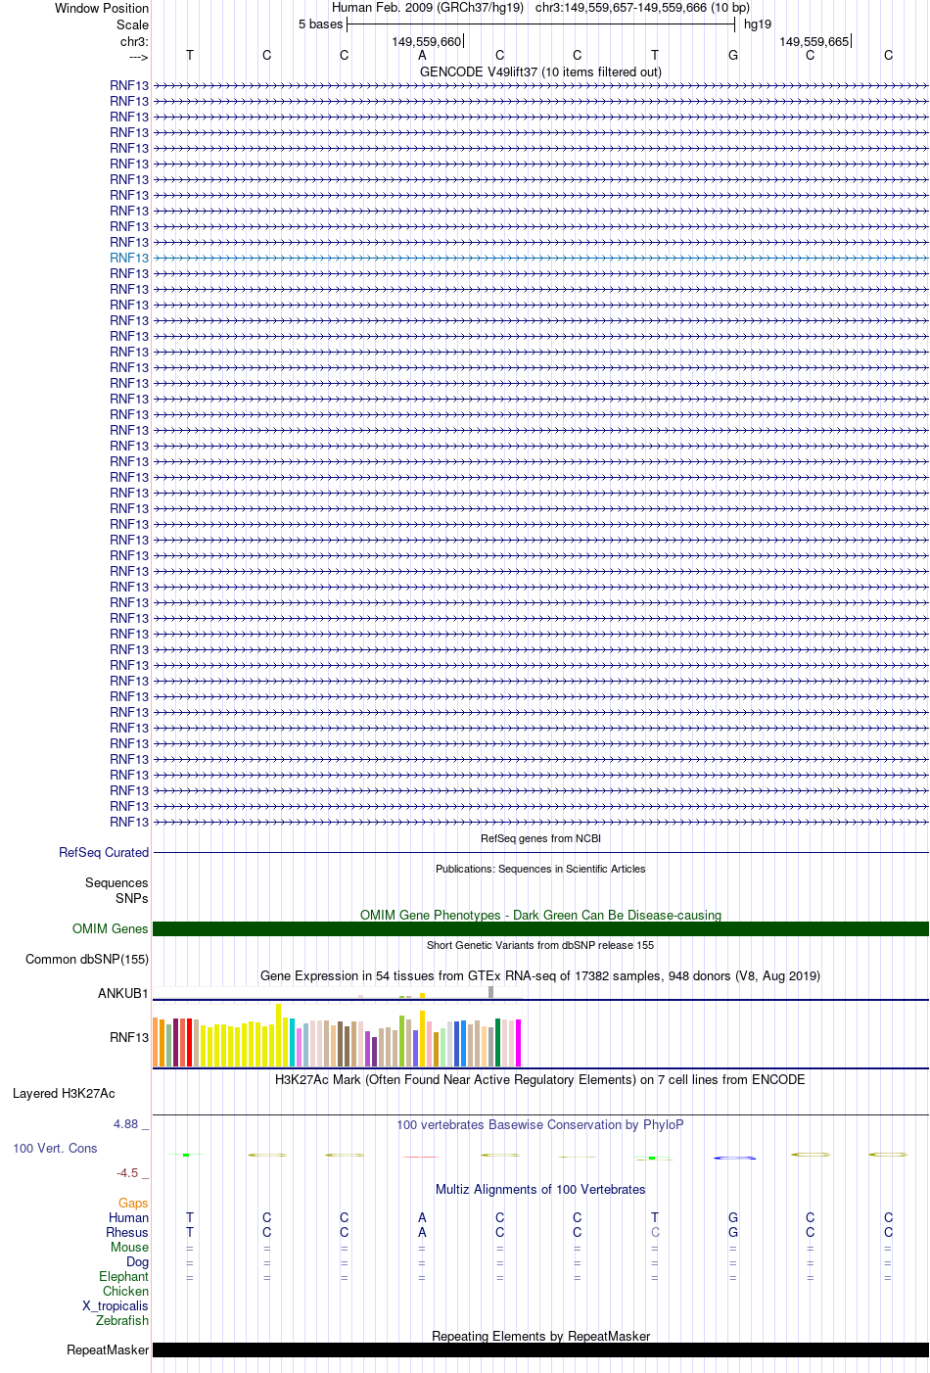The image size is (930, 1373).
Task: Click the Human Feb. 2009 (GRCh37/hg19) title text
Action: point(428,7)
